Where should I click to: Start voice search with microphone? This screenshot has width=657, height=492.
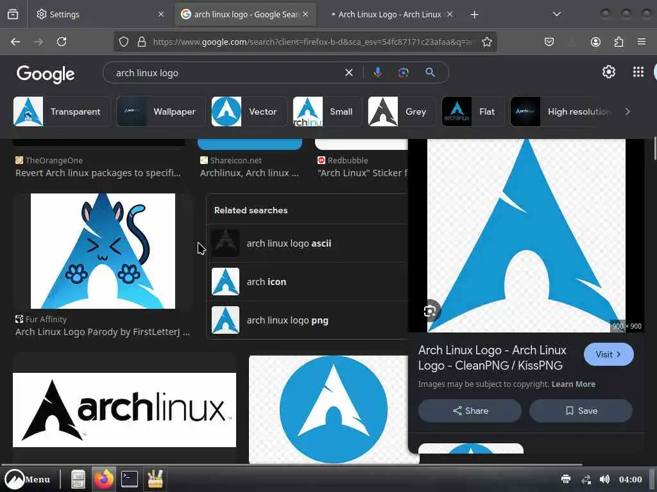(377, 73)
